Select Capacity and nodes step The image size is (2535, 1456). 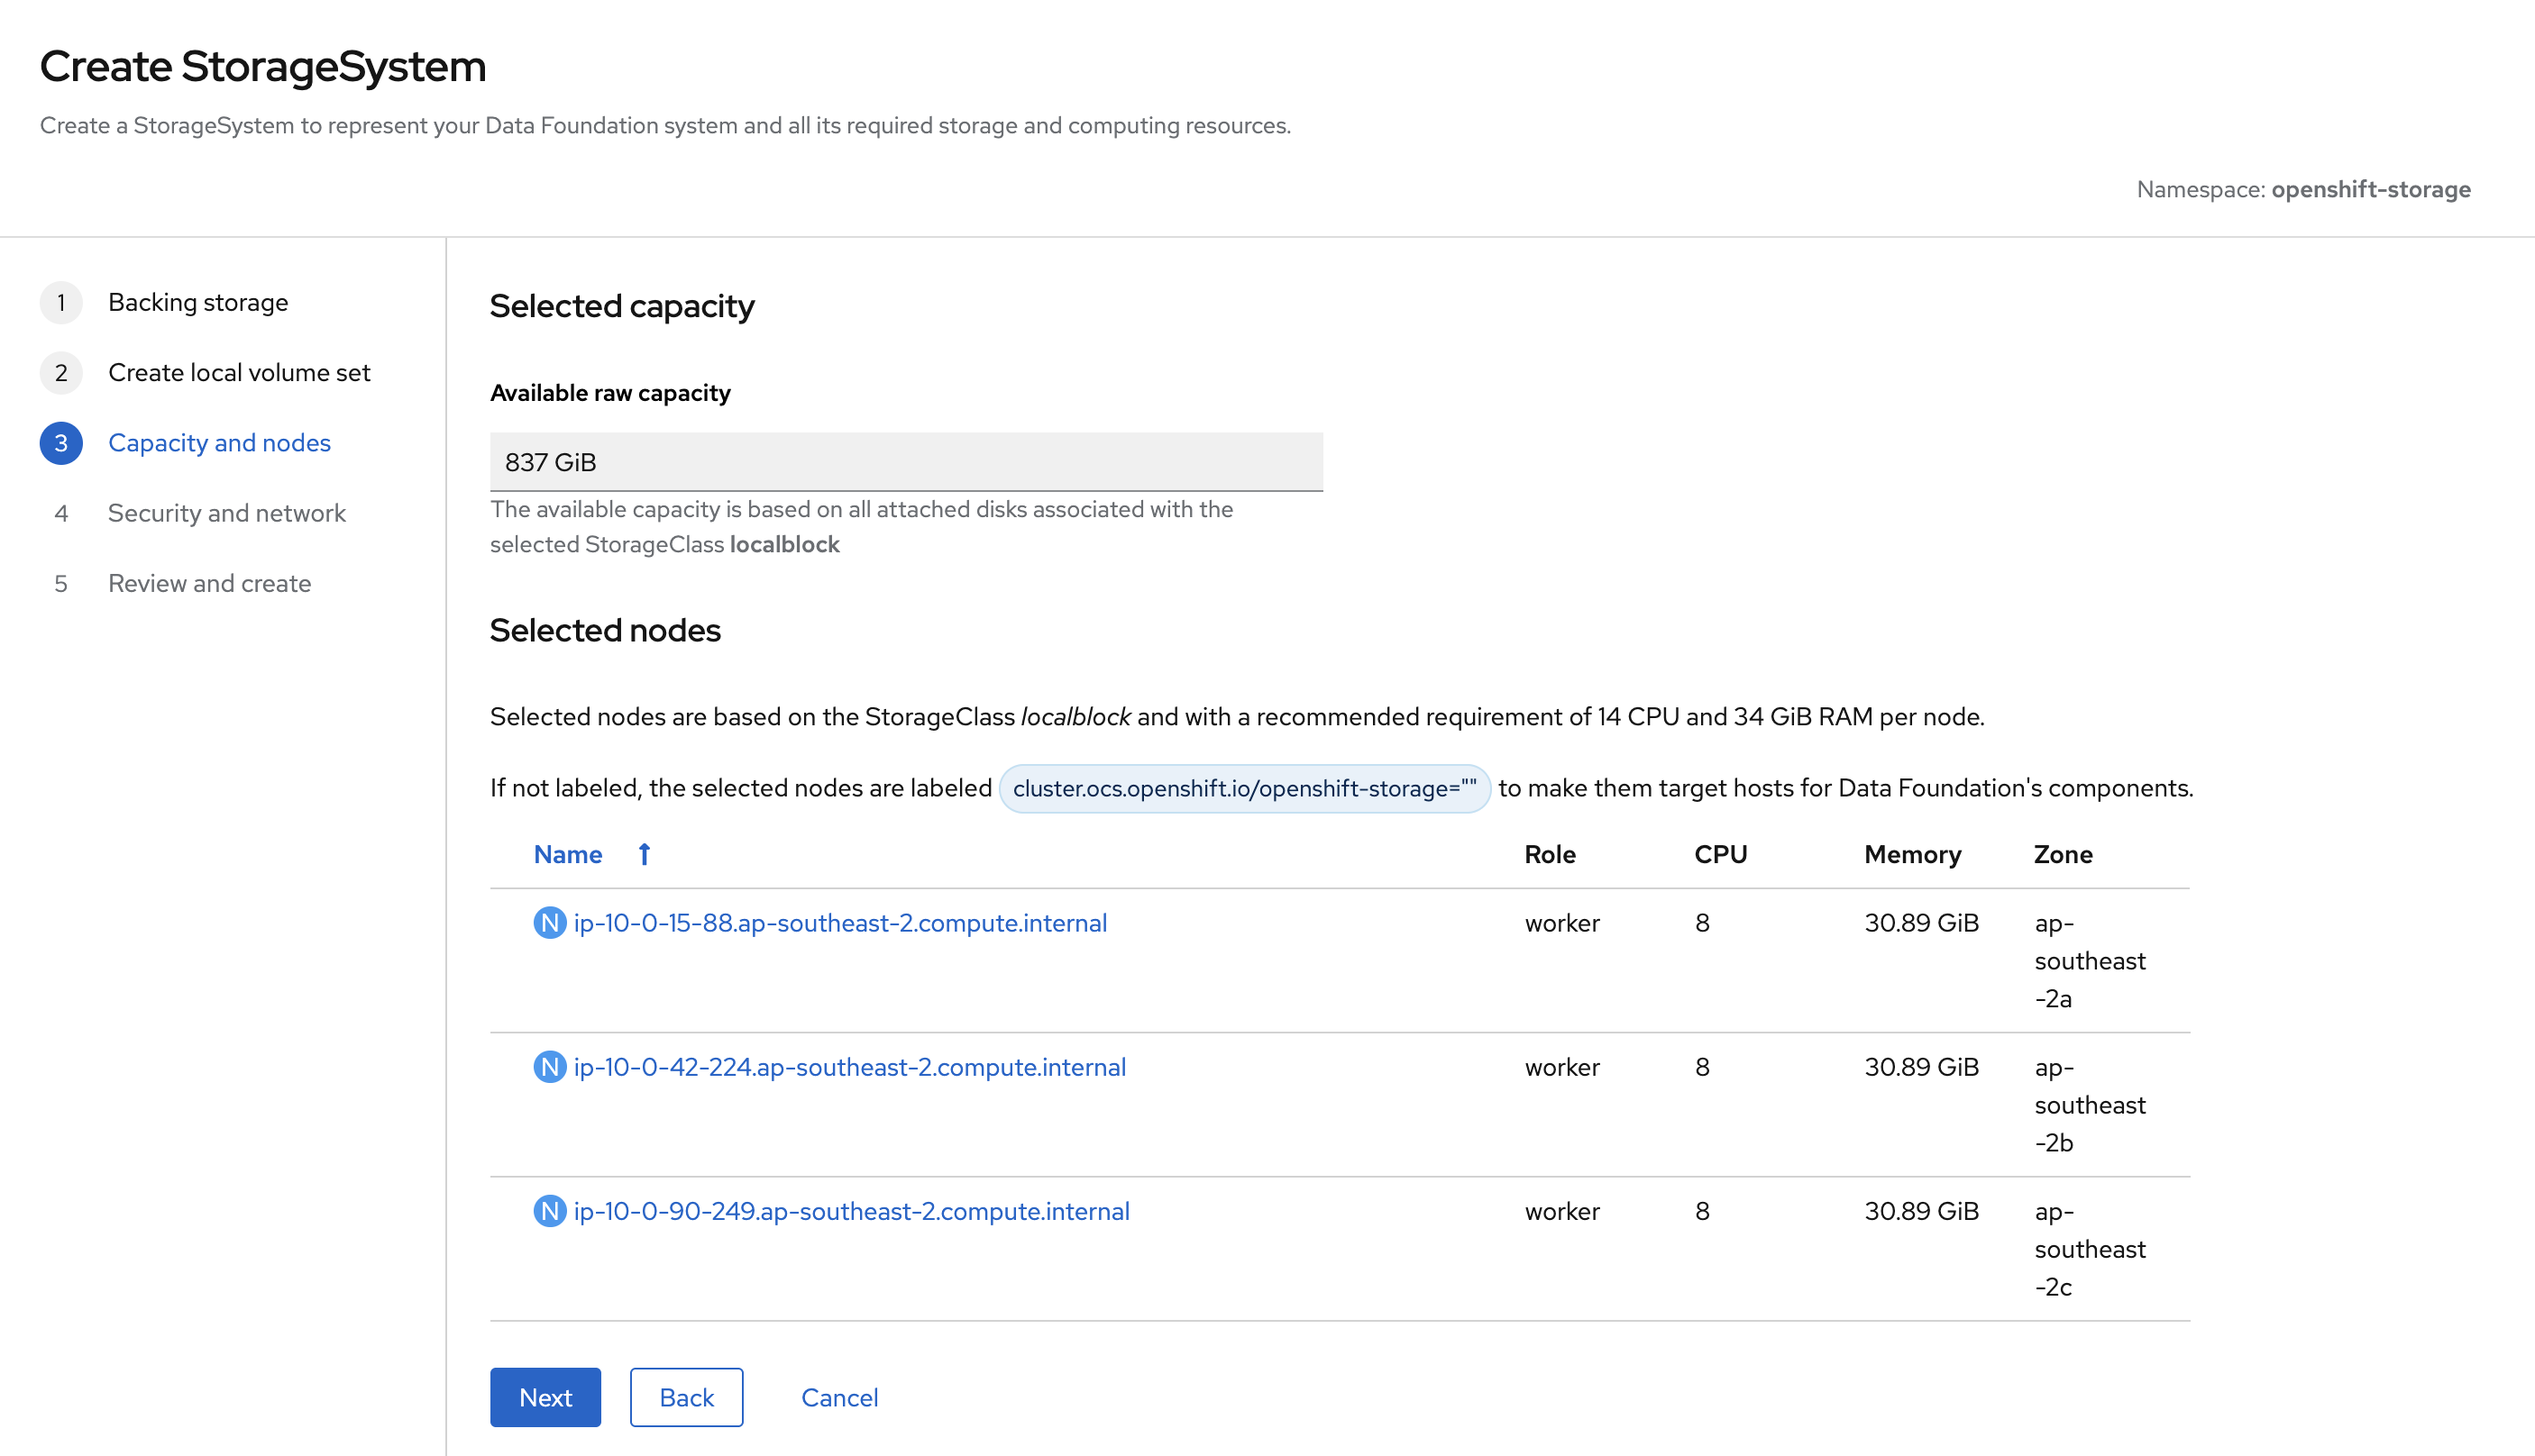[x=219, y=443]
